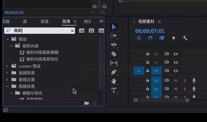Viewport: 207px width, 122px height.
Task: Toggle lock on track A1
Action: [x=148, y=80]
